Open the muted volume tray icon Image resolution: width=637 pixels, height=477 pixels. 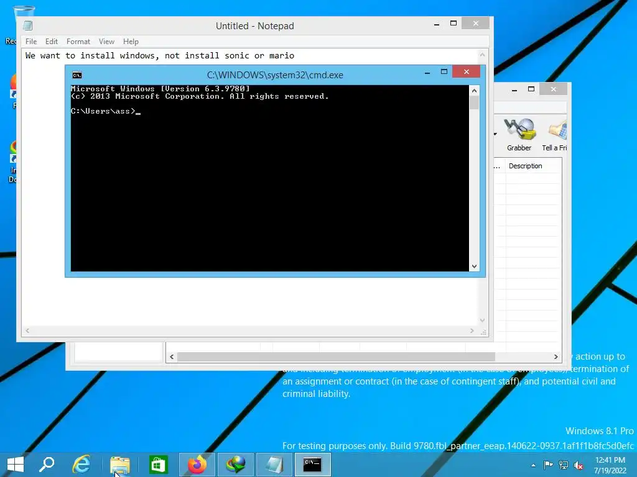[x=579, y=465]
